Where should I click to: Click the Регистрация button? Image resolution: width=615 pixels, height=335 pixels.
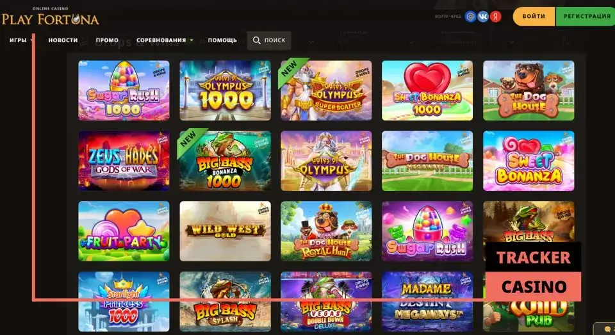click(x=586, y=17)
